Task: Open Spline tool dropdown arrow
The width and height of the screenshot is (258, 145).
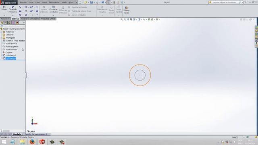Action: point(34,7)
